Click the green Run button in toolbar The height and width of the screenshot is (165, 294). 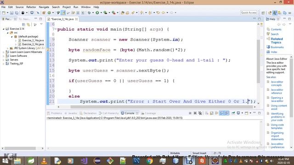97,13
